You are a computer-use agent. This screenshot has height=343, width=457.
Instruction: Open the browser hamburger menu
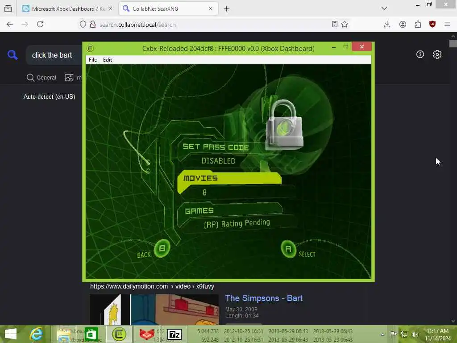click(x=447, y=25)
